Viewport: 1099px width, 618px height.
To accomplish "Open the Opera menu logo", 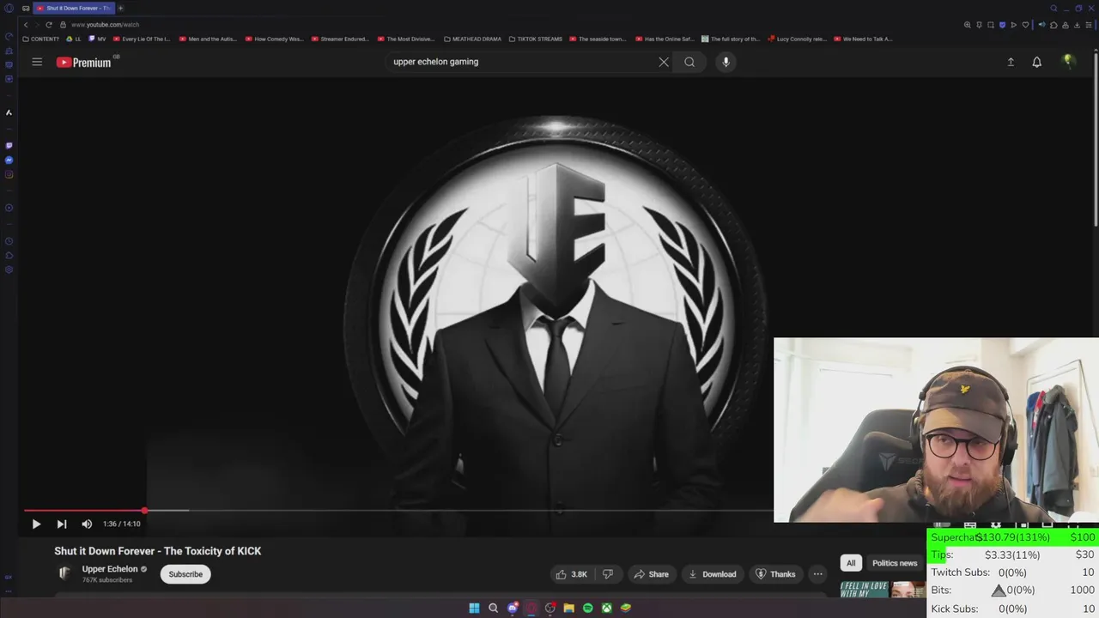I will tap(9, 8).
